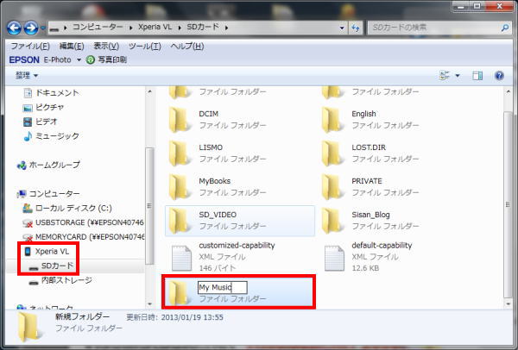Open the 表示(V) menu
Viewport: 518px width, 350px height.
[x=106, y=46]
